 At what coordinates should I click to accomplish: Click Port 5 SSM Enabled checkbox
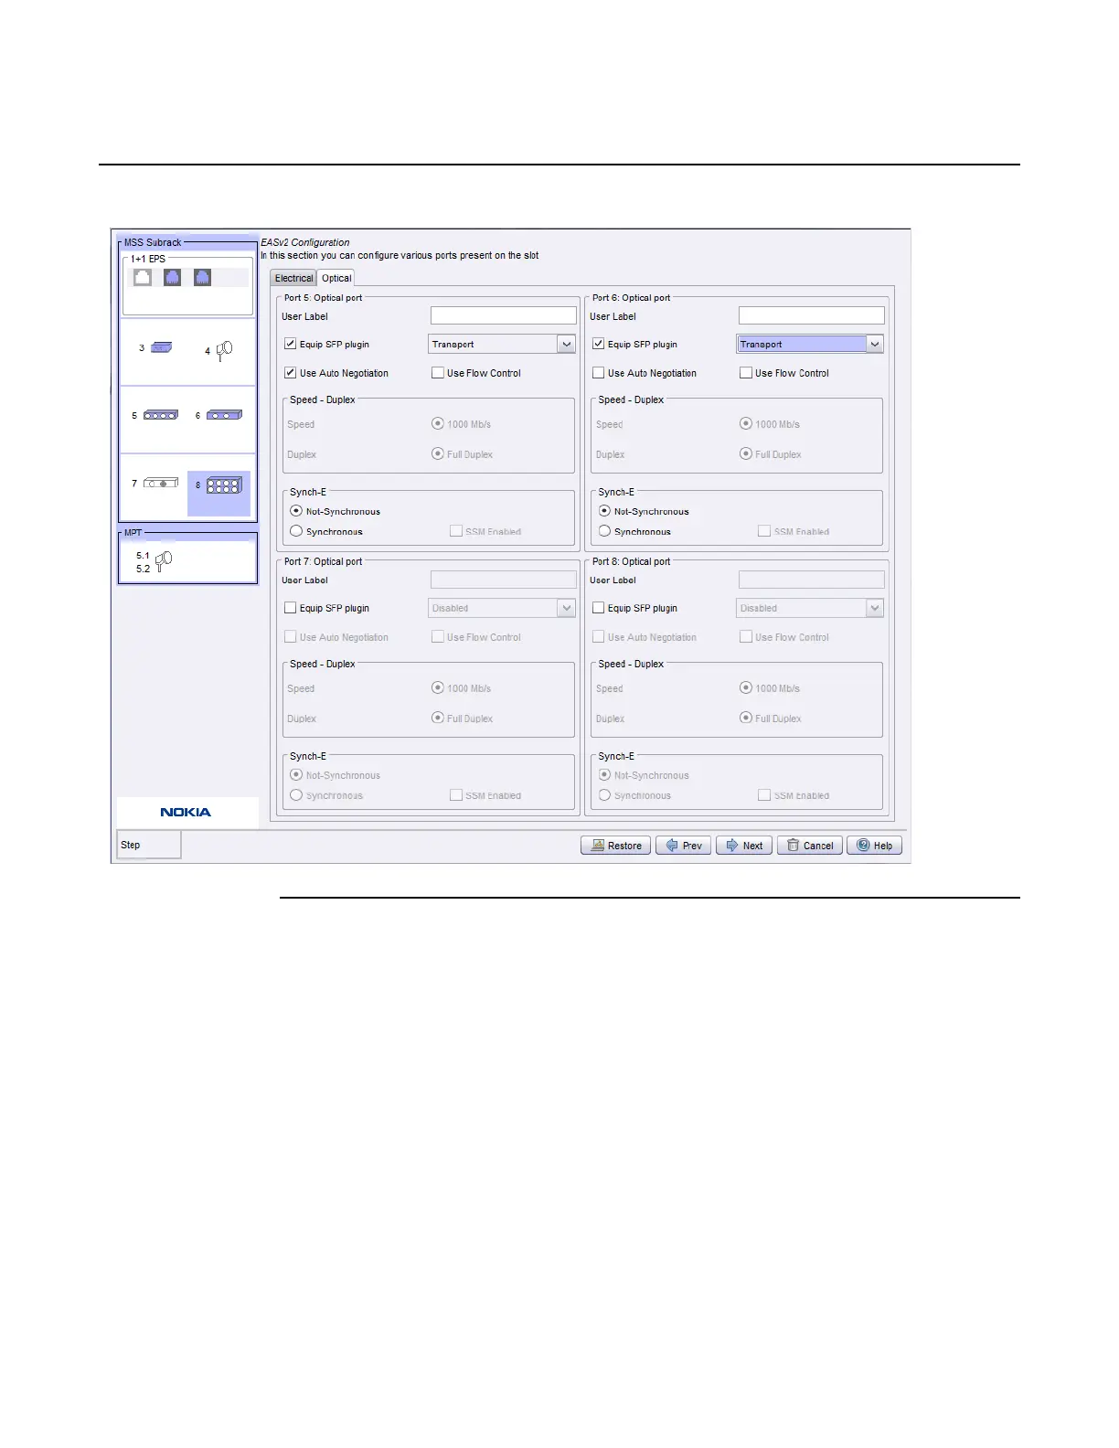(x=455, y=531)
